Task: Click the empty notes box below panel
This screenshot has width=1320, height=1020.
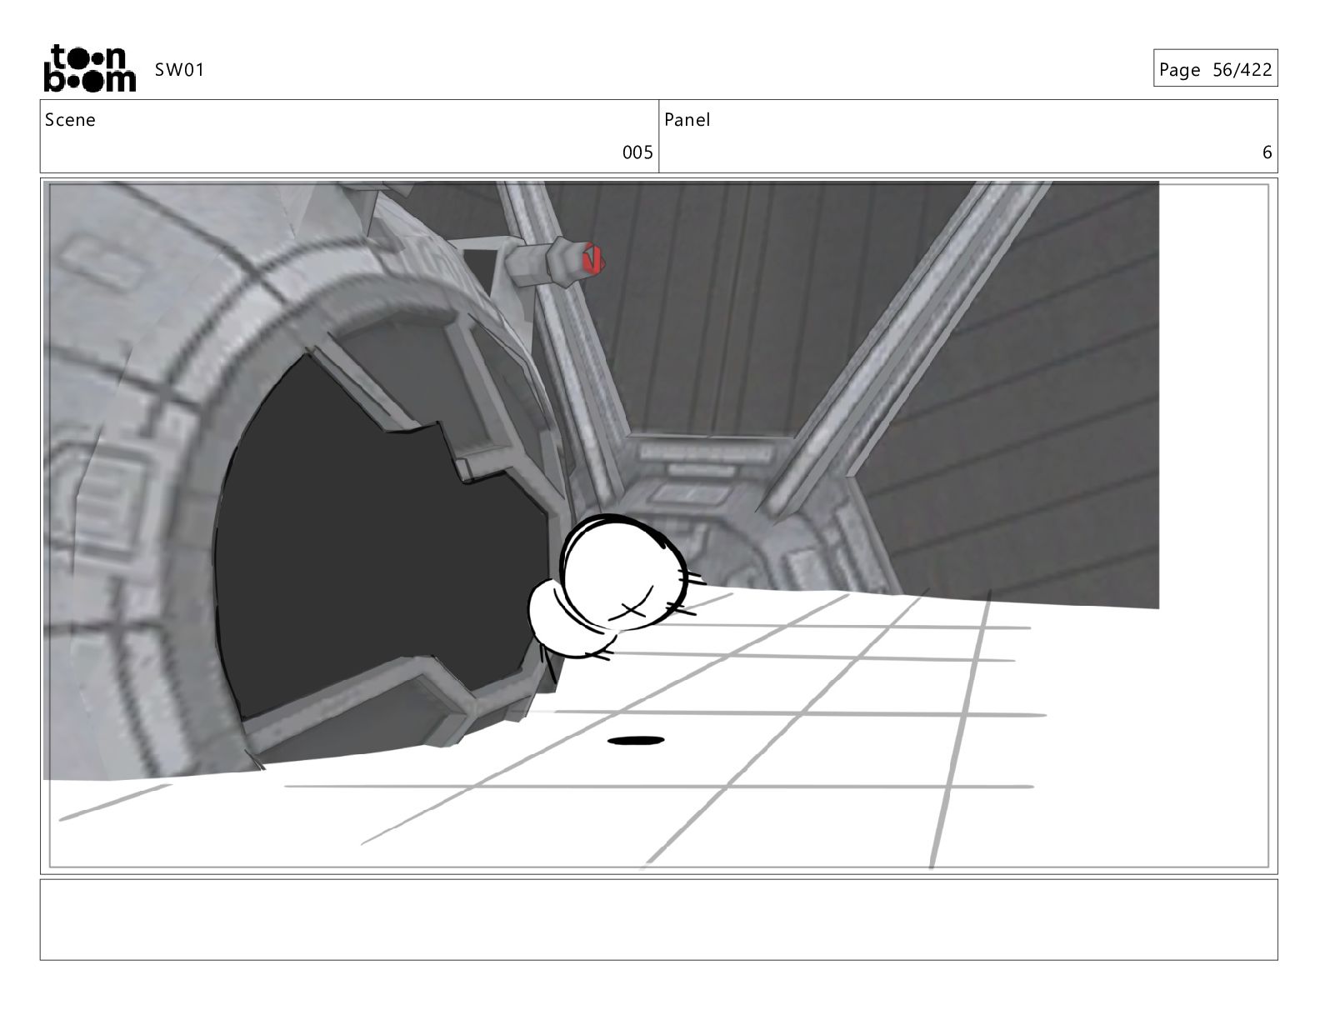Action: (658, 919)
